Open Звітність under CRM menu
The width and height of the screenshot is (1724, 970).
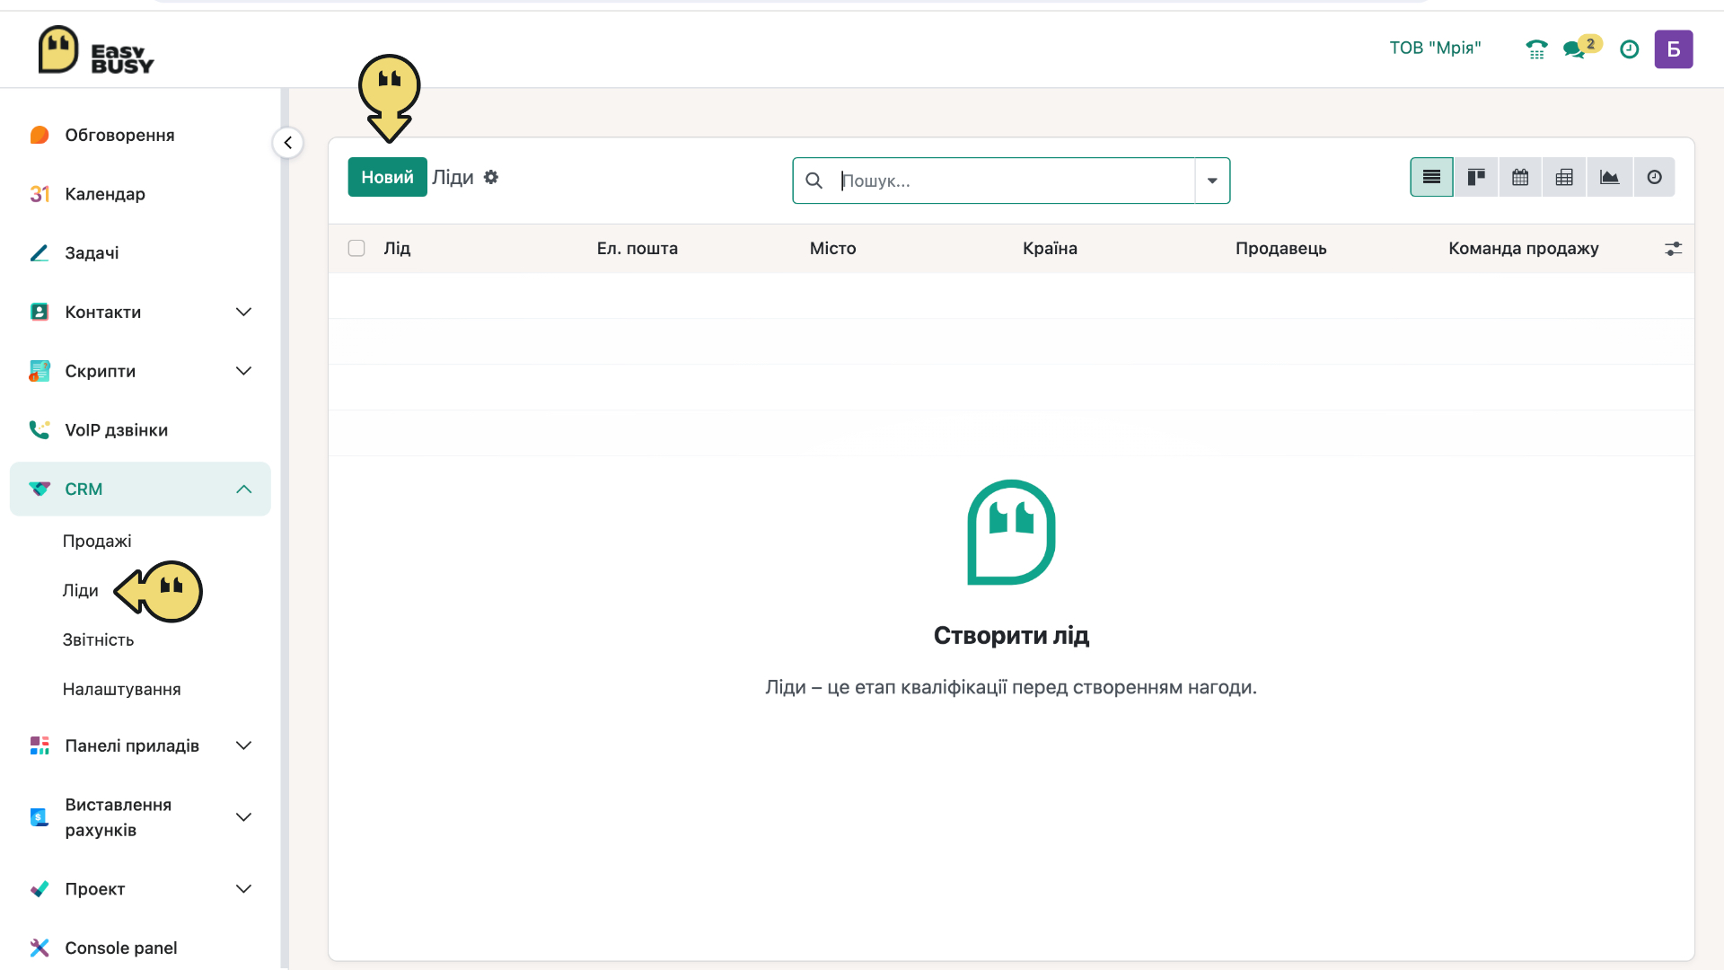(98, 639)
